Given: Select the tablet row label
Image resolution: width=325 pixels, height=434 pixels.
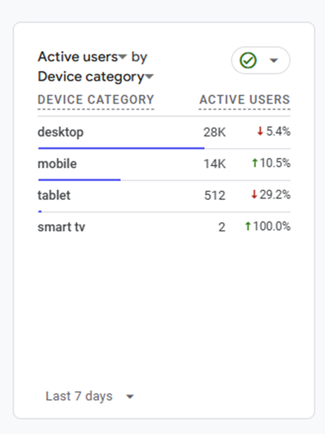Looking at the screenshot, I should click(54, 195).
